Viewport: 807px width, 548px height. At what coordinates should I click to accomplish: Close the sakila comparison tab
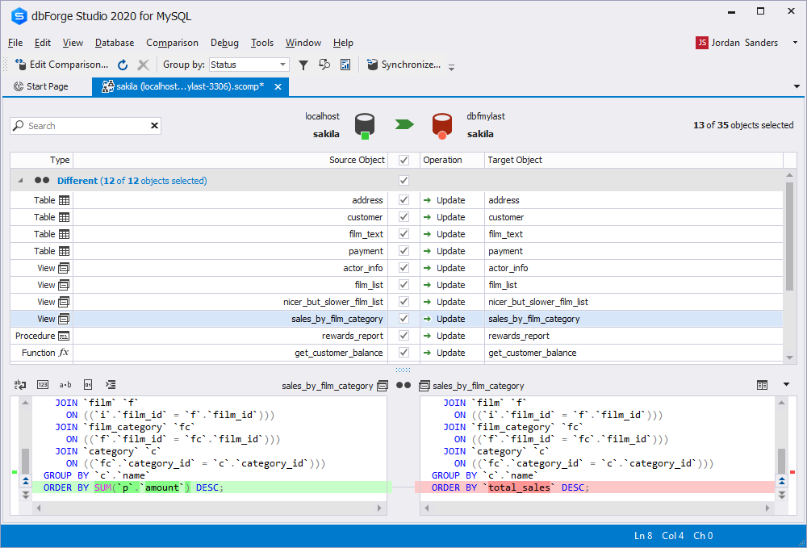coord(278,86)
